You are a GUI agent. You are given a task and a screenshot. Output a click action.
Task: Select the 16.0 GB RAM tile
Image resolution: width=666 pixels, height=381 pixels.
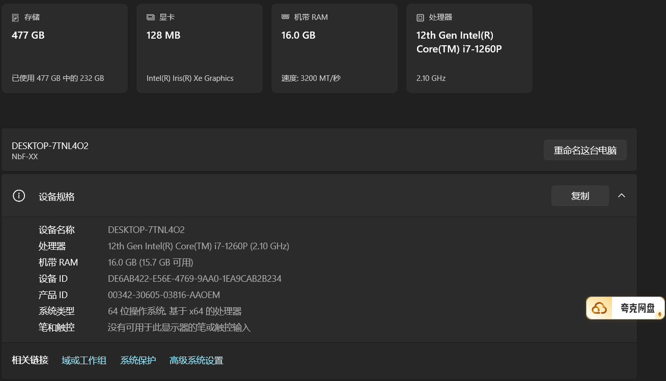click(x=335, y=48)
